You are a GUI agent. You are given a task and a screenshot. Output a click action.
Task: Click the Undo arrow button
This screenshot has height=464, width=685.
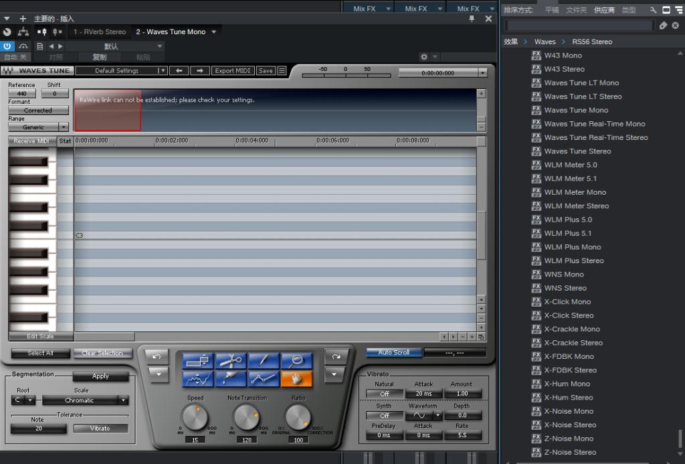pyautogui.click(x=157, y=356)
